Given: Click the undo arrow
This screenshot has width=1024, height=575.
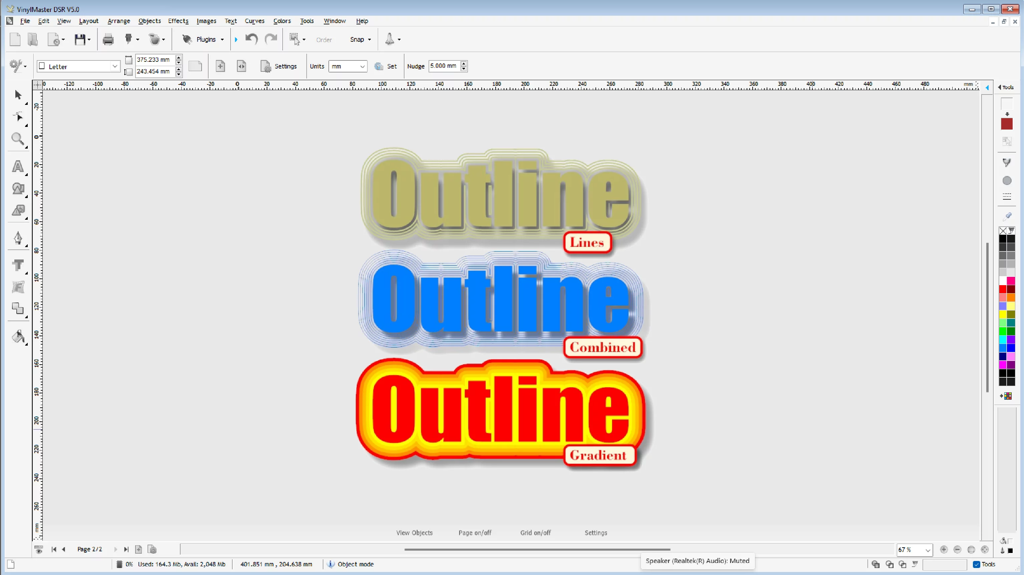Looking at the screenshot, I should click(x=252, y=39).
